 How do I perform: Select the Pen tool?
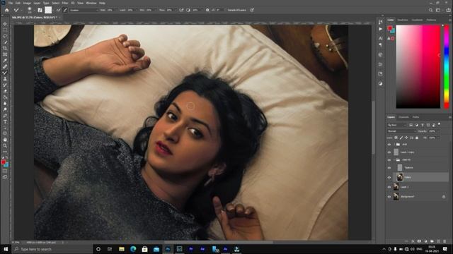point(5,116)
